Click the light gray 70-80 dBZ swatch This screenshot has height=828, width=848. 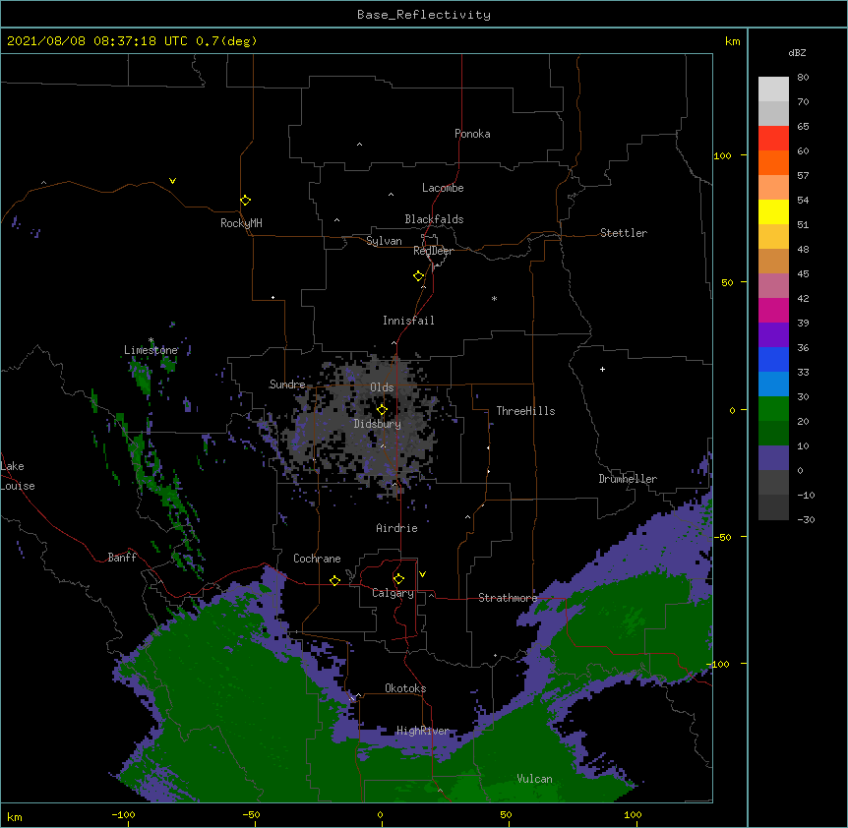click(x=773, y=89)
